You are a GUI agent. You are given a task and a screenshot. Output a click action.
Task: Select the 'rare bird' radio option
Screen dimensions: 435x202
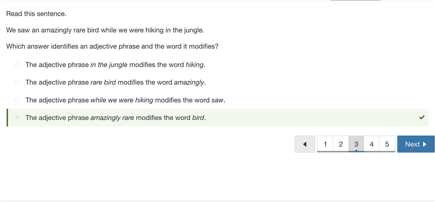pos(17,83)
